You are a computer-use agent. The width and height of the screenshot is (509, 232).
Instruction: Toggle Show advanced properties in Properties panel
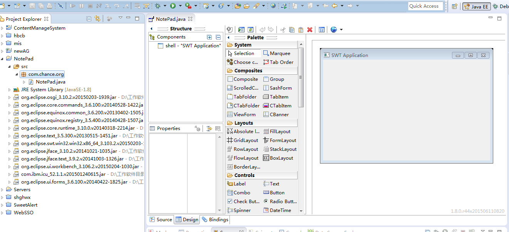click(x=209, y=129)
